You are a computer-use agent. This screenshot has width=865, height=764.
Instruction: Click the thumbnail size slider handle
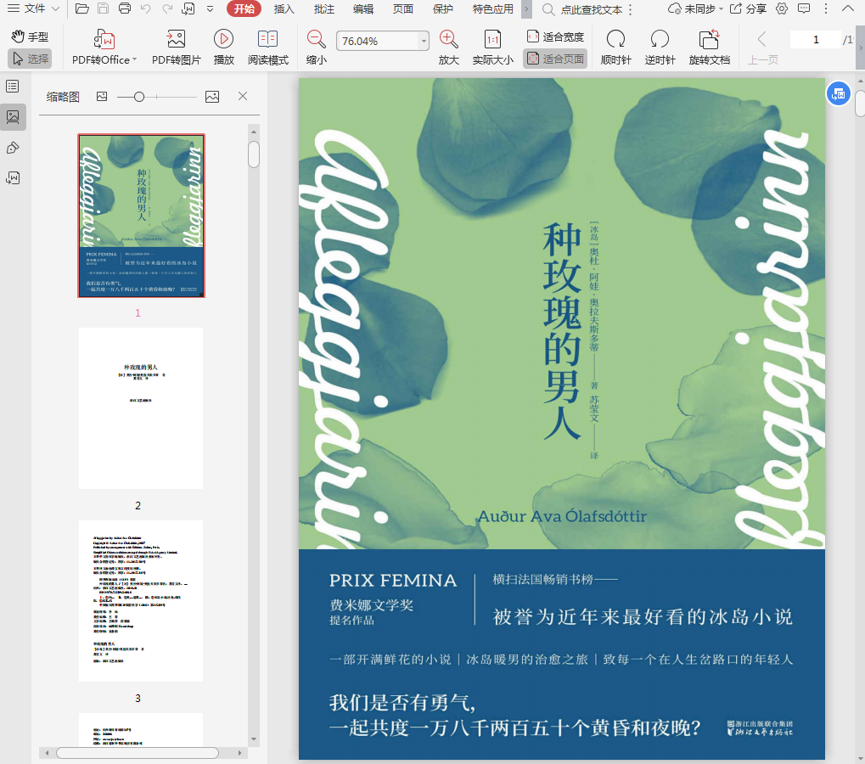click(x=139, y=97)
